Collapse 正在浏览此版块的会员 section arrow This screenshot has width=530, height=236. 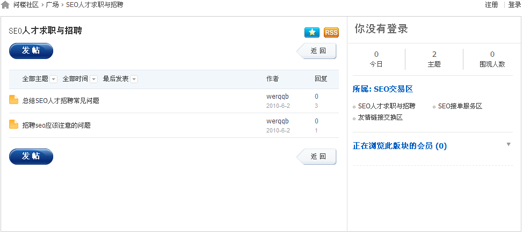click(x=509, y=144)
